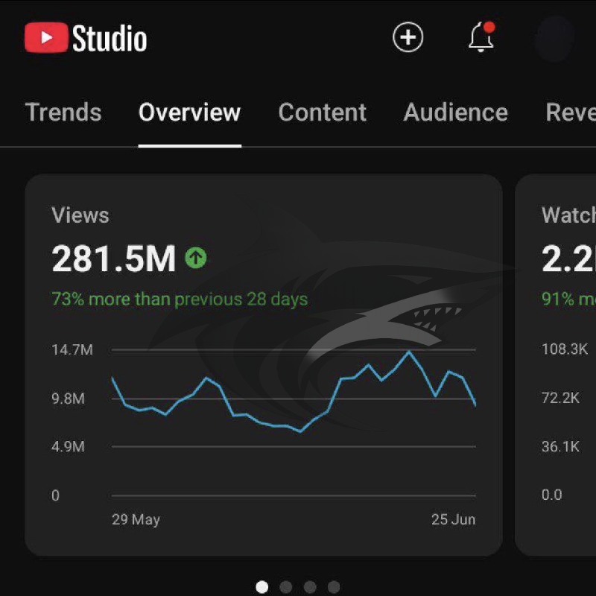The height and width of the screenshot is (596, 596).
Task: Tap the 29 May date label
Action: 136,519
